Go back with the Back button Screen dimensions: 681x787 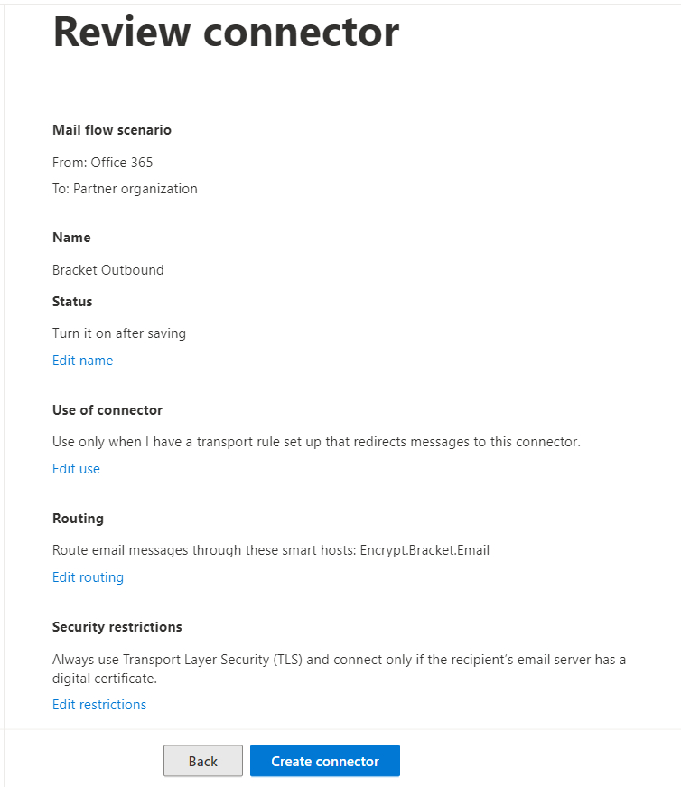point(203,761)
